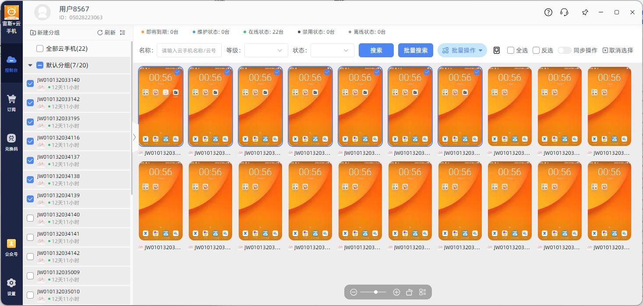
Task: Open the 订阅 shopping cart section
Action: point(11,103)
